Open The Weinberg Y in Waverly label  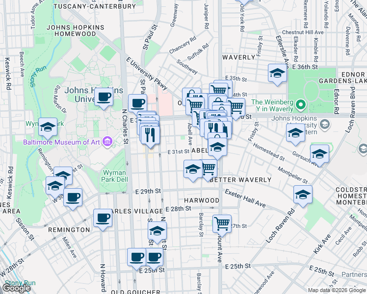click(x=272, y=105)
